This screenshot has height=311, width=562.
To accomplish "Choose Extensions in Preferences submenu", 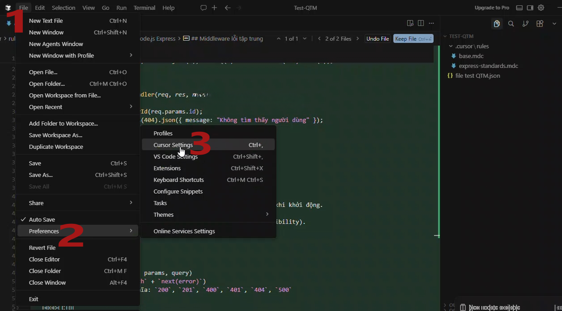I will [208, 168].
